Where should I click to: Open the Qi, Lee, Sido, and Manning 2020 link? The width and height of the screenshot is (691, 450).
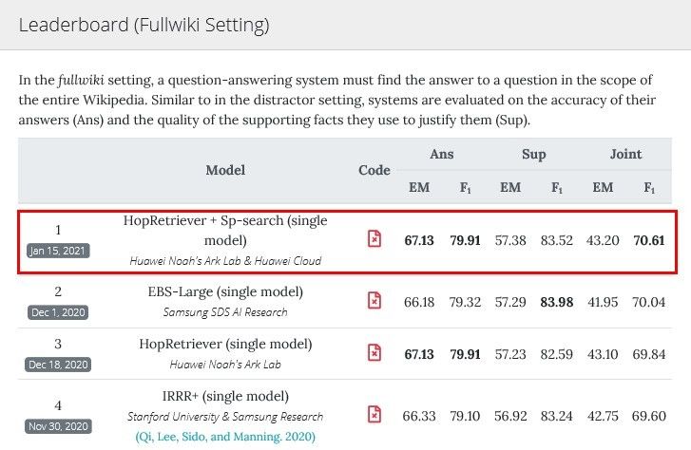(x=225, y=436)
